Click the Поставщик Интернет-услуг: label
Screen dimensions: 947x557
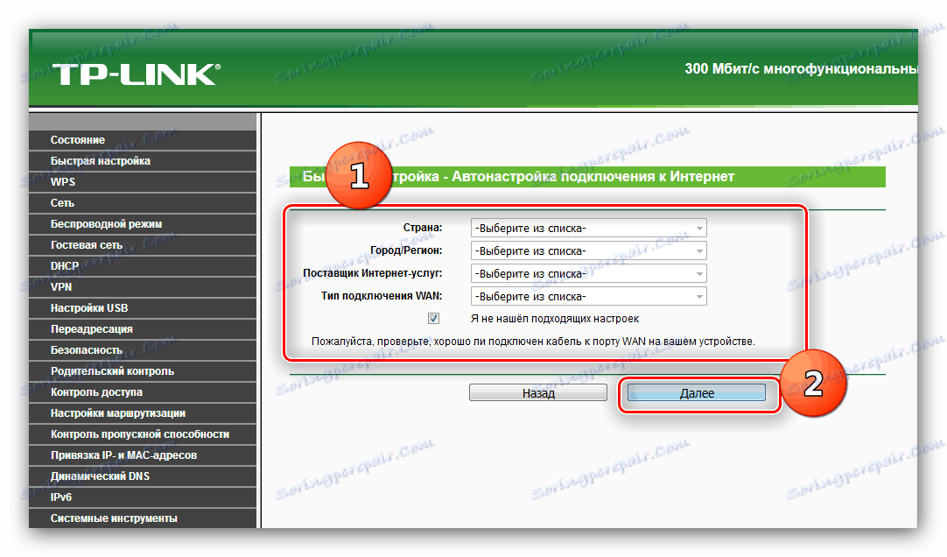coord(373,273)
